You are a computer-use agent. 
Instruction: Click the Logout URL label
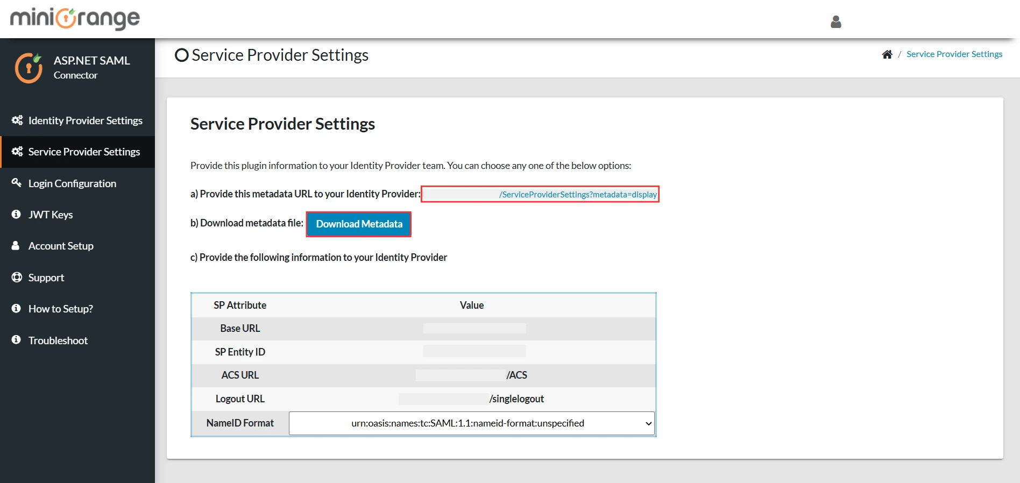coord(240,399)
